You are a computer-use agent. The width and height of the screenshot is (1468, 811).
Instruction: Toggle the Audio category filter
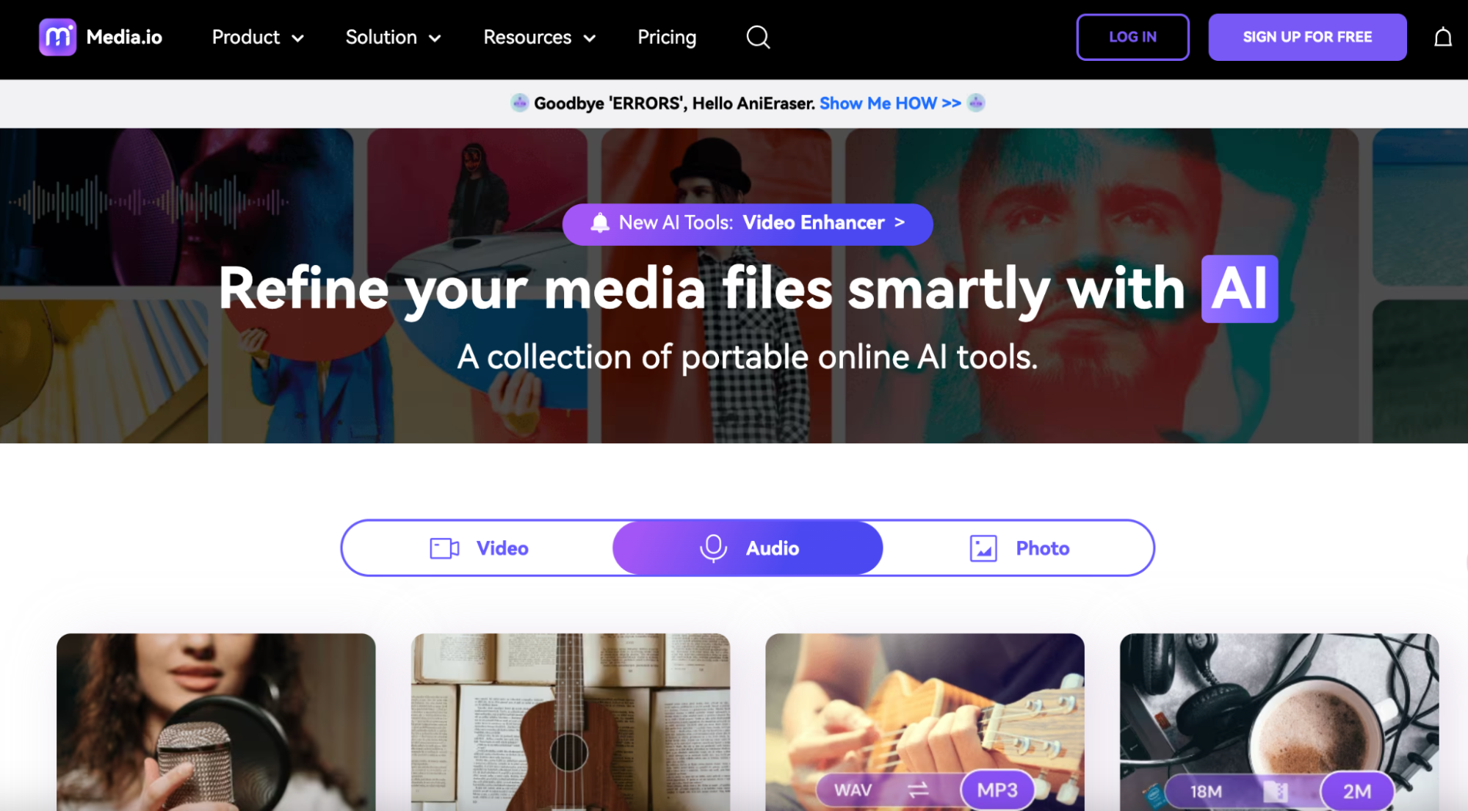pos(748,548)
